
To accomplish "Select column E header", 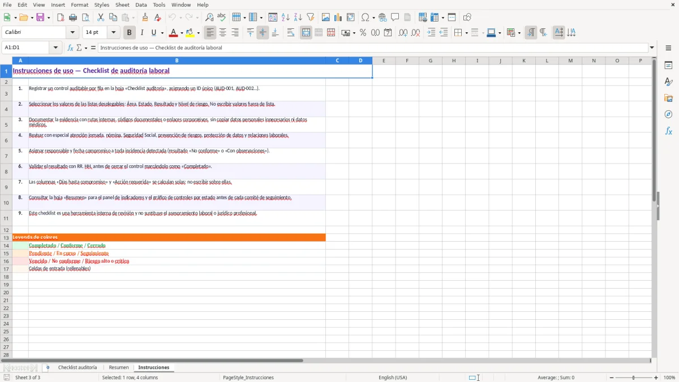I will [x=384, y=61].
